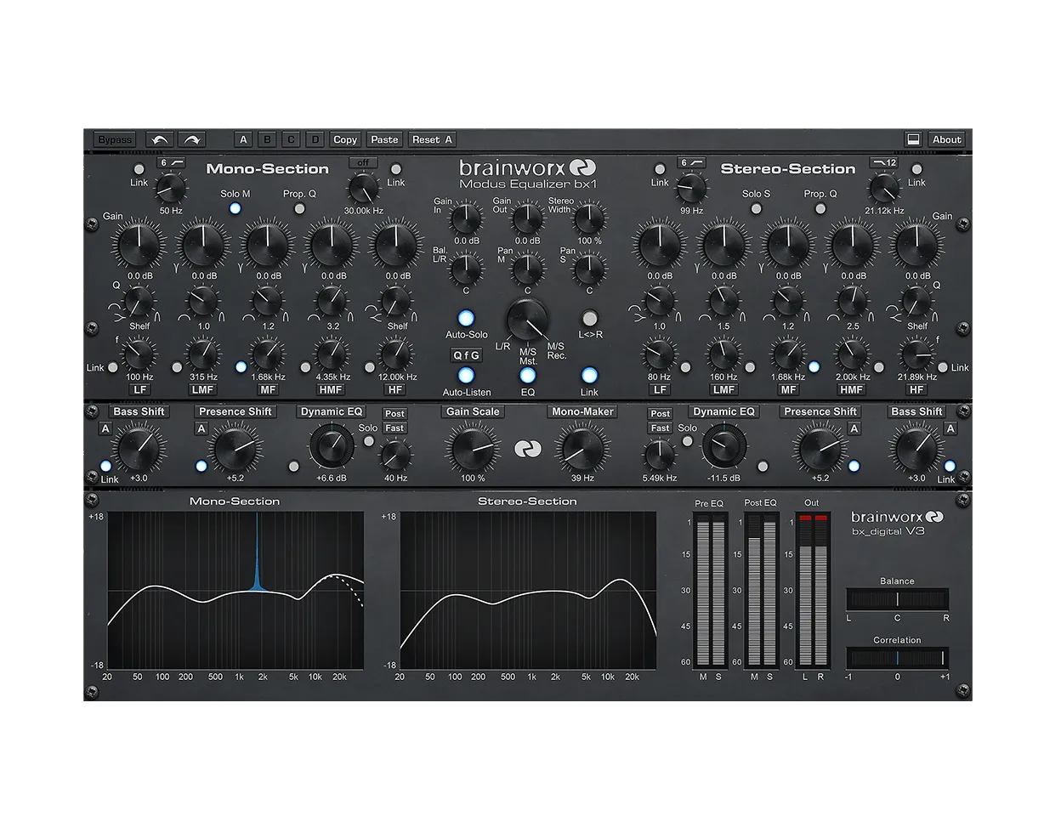Click the Stereo-Section LMF band label

tap(723, 389)
